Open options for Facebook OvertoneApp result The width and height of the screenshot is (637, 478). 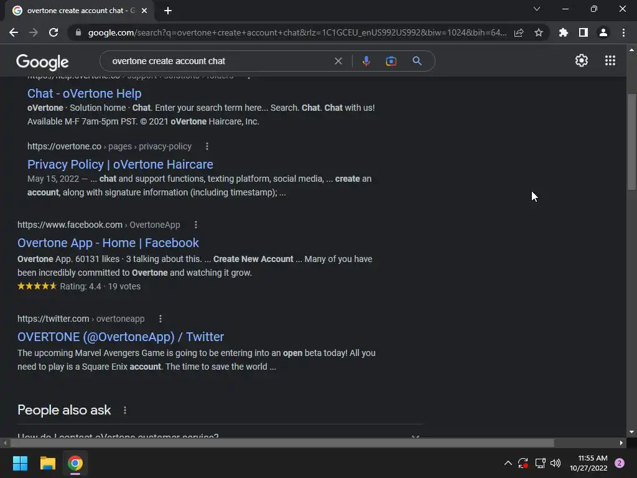coord(196,225)
